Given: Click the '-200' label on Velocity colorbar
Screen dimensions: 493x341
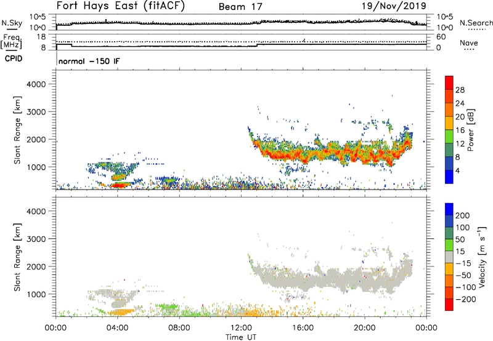Looking at the screenshot, I should tap(465, 299).
